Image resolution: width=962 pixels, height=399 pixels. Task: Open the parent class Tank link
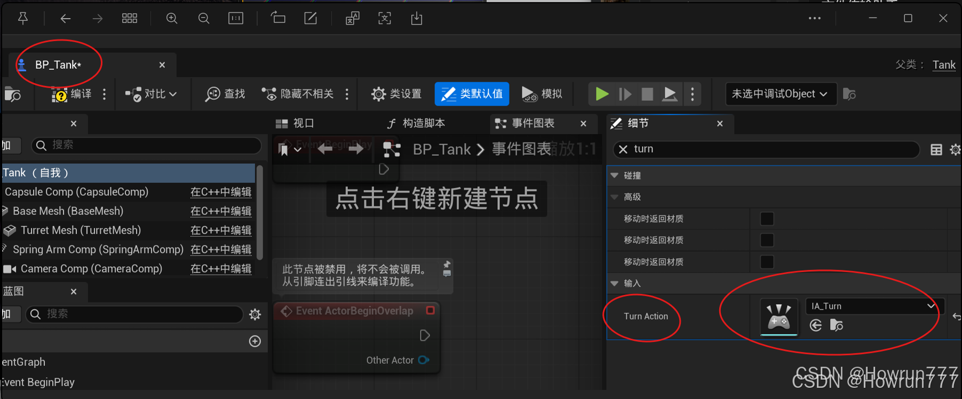click(x=944, y=65)
